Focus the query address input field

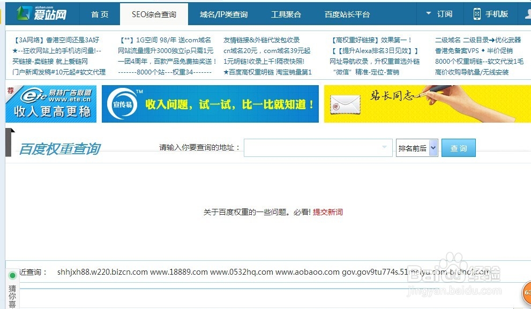(x=318, y=148)
